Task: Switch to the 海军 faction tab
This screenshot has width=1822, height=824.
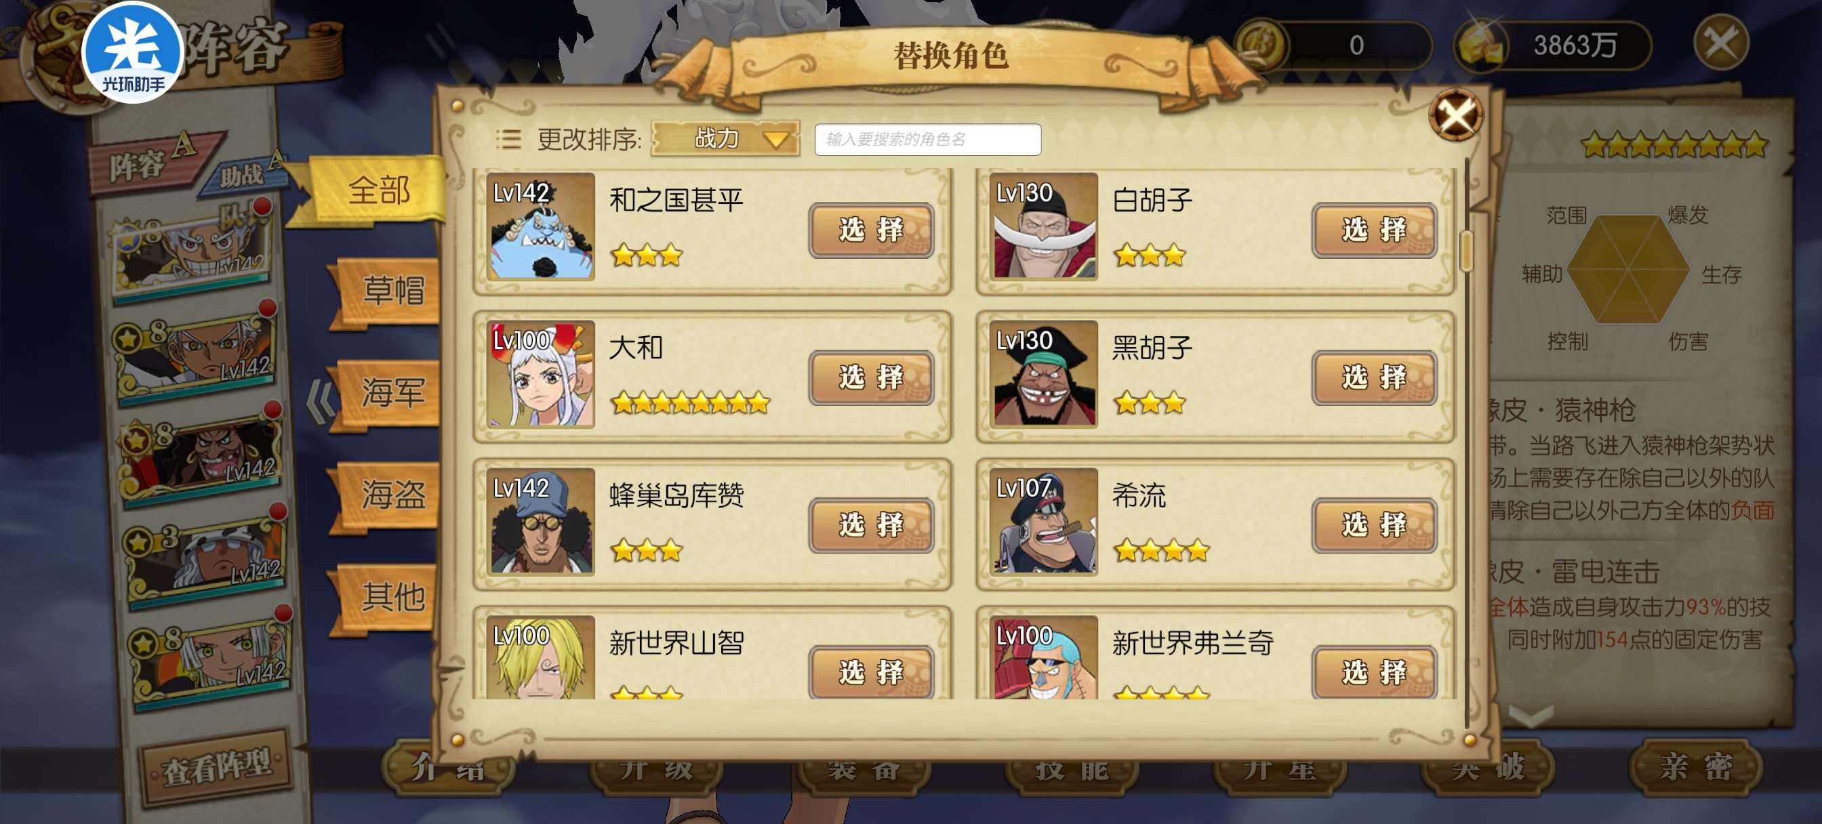Action: 390,392
